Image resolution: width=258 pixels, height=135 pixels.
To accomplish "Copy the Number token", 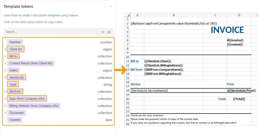I will click(x=15, y=42).
